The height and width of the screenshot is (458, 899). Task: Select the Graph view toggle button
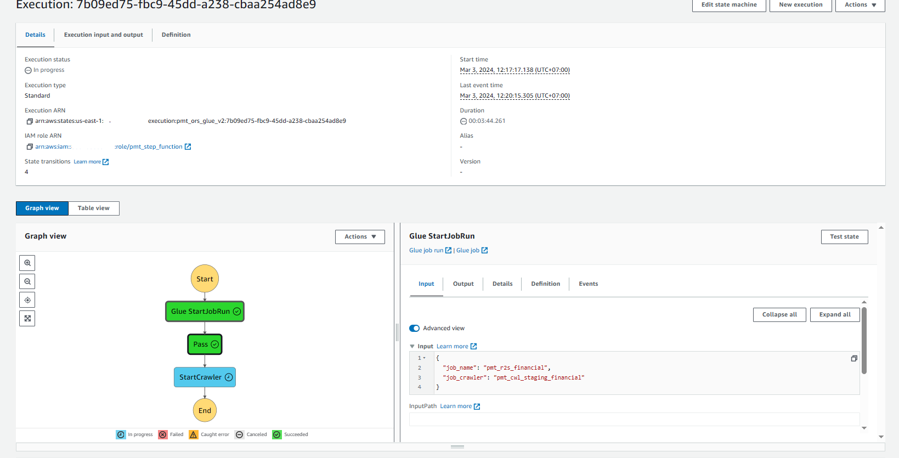pos(42,208)
